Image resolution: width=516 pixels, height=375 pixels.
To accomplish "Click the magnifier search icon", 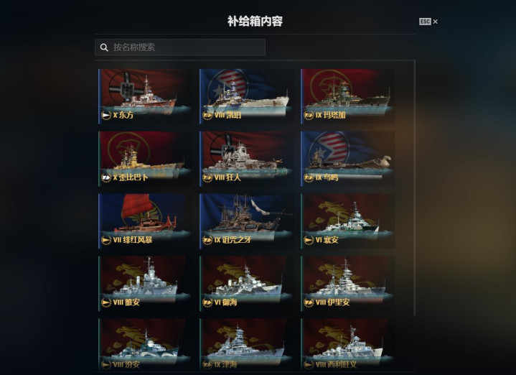I will tap(104, 47).
